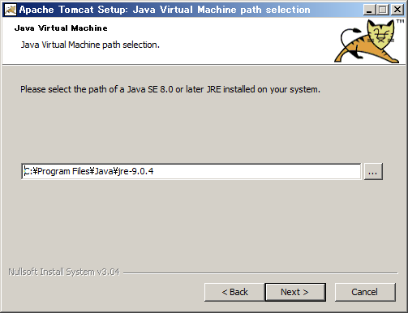This screenshot has width=408, height=313.
Task: Click the bold Java Virtual Machine heading
Action: click(61, 28)
